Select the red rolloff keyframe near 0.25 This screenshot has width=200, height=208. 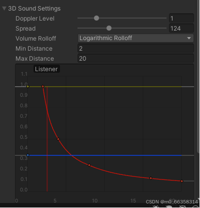[x=89, y=165]
